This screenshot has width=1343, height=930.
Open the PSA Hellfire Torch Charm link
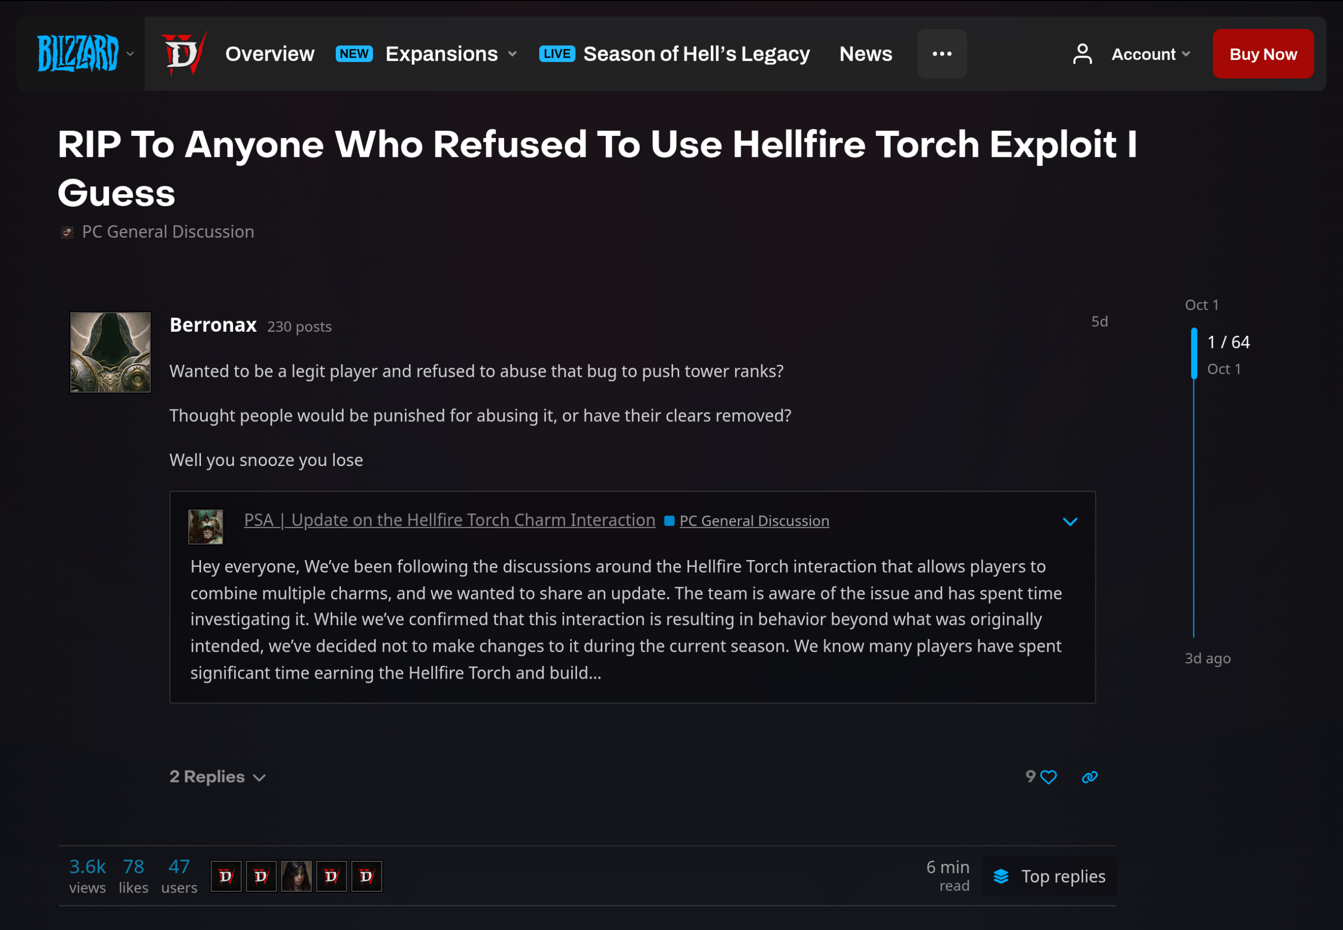click(450, 520)
